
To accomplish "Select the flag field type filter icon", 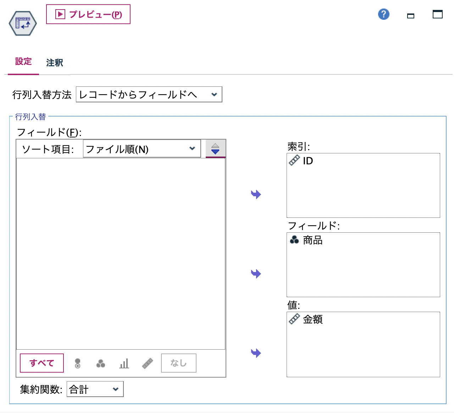I will click(77, 363).
